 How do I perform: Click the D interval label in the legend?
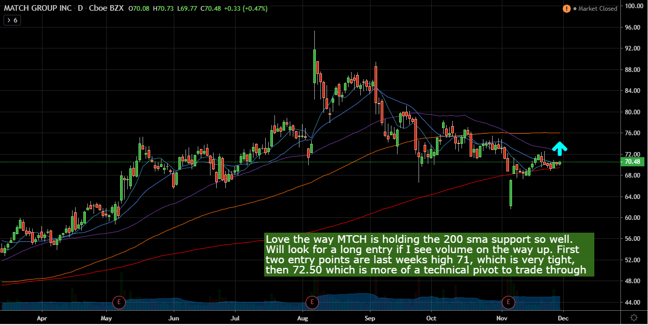point(81,9)
